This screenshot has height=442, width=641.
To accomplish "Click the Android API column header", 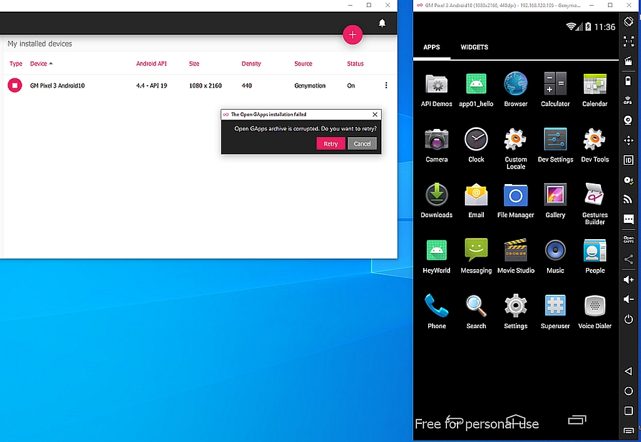I will 151,64.
